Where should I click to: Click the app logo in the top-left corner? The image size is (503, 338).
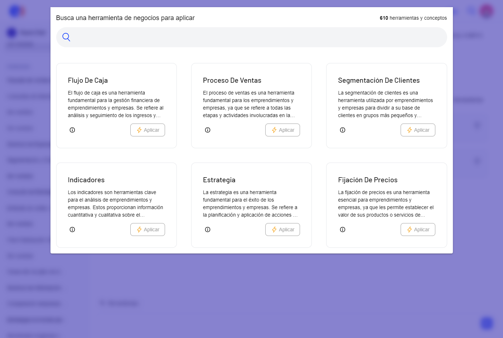point(16,11)
